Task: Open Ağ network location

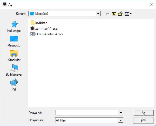Action: pyautogui.click(x=14, y=85)
